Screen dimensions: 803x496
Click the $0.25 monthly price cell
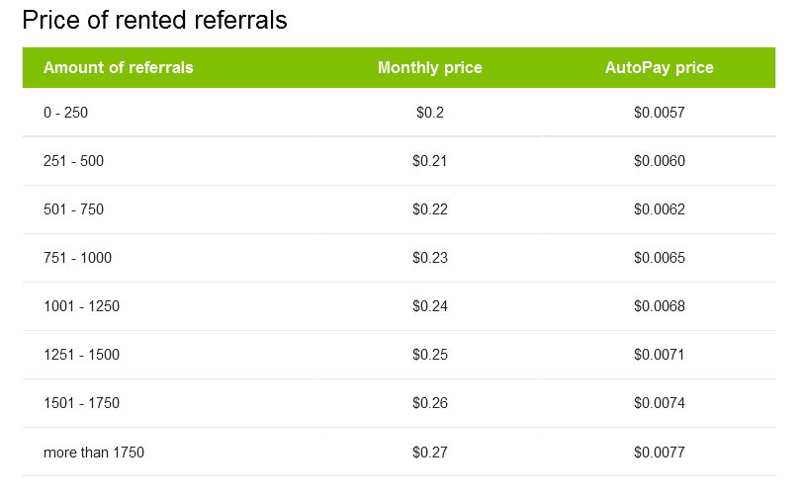(x=429, y=355)
